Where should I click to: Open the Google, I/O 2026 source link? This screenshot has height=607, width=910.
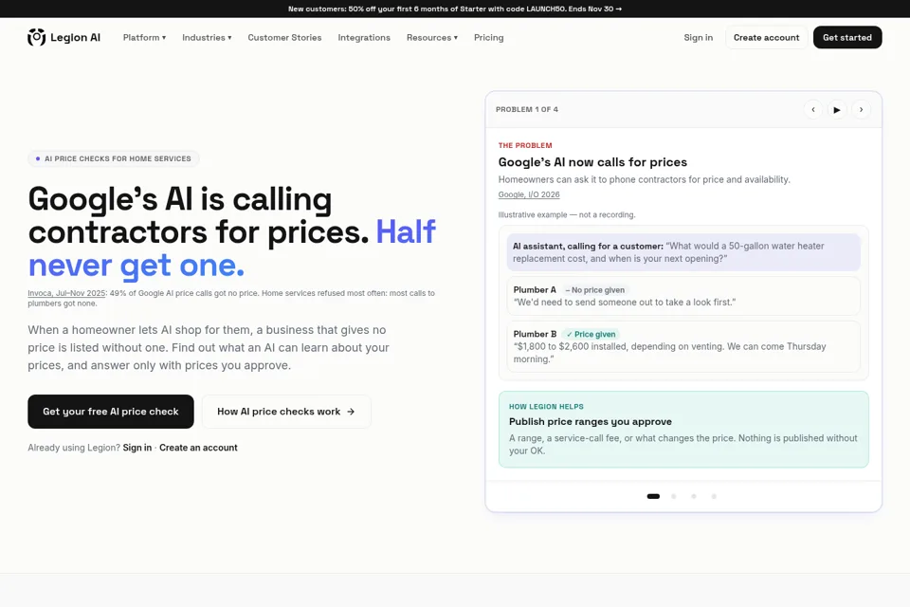[x=529, y=194]
